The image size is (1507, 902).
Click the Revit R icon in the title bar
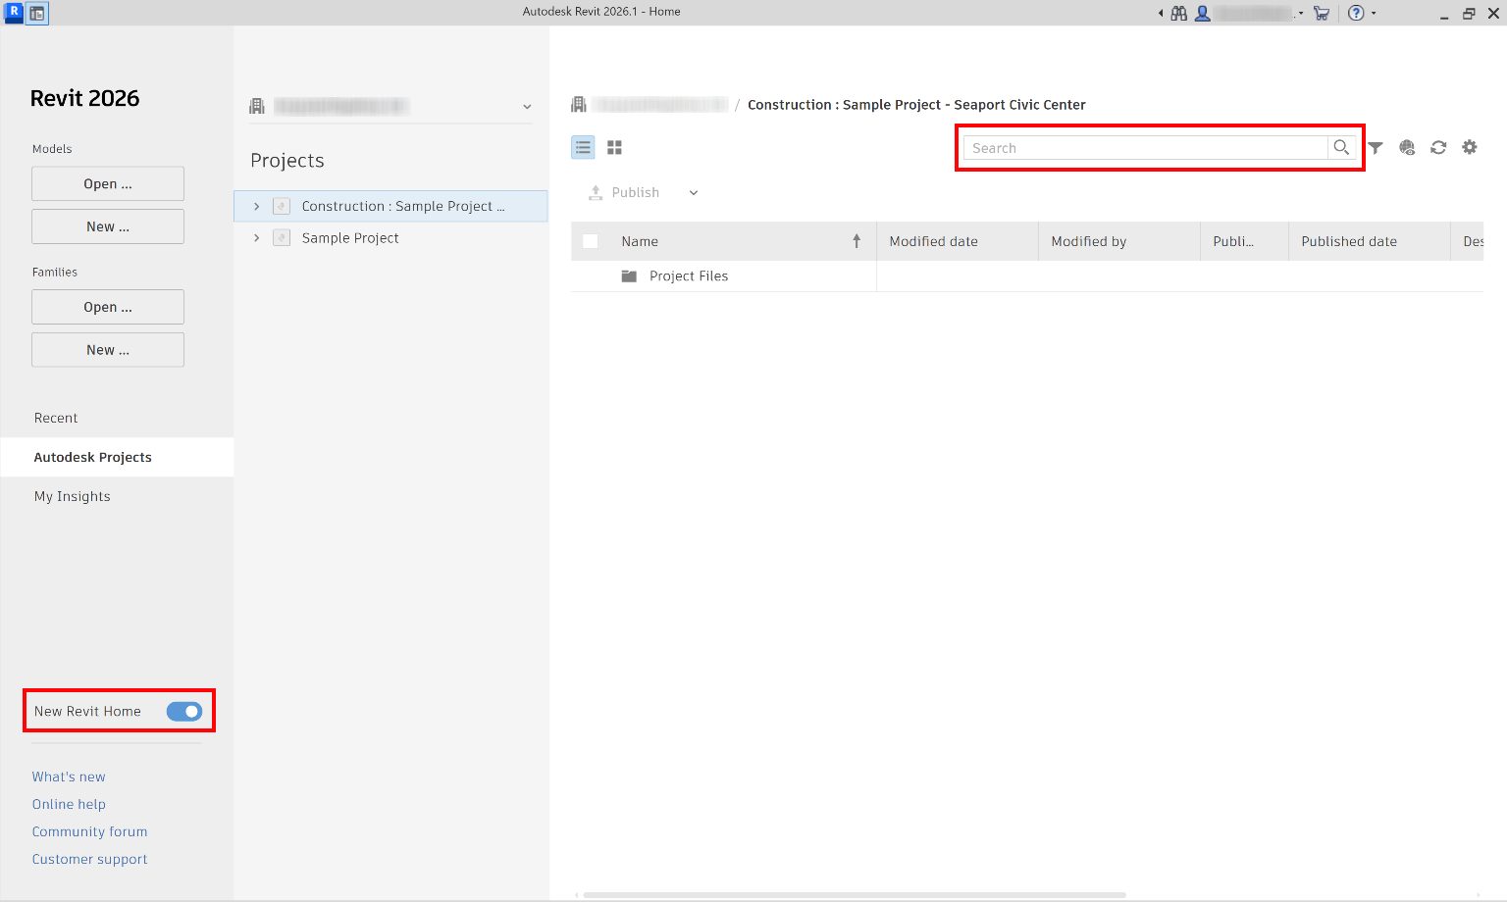click(14, 13)
